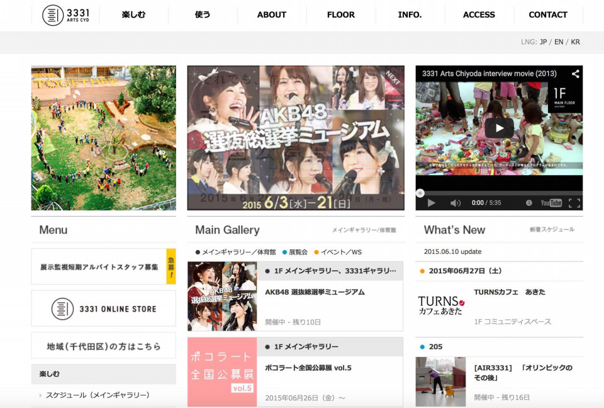The width and height of the screenshot is (604, 408).
Task: Share the interview movie via share icon
Action: 575,74
